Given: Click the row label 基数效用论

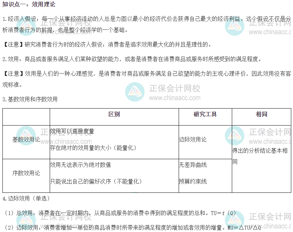Looking at the screenshot, I should (x=26, y=139).
